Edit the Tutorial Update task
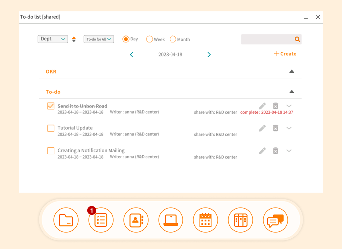This screenshot has height=249, width=342. [262, 128]
